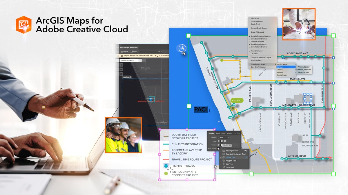348x195 pixels.
Task: Select the Round Join corner icon
Action: (222, 145)
